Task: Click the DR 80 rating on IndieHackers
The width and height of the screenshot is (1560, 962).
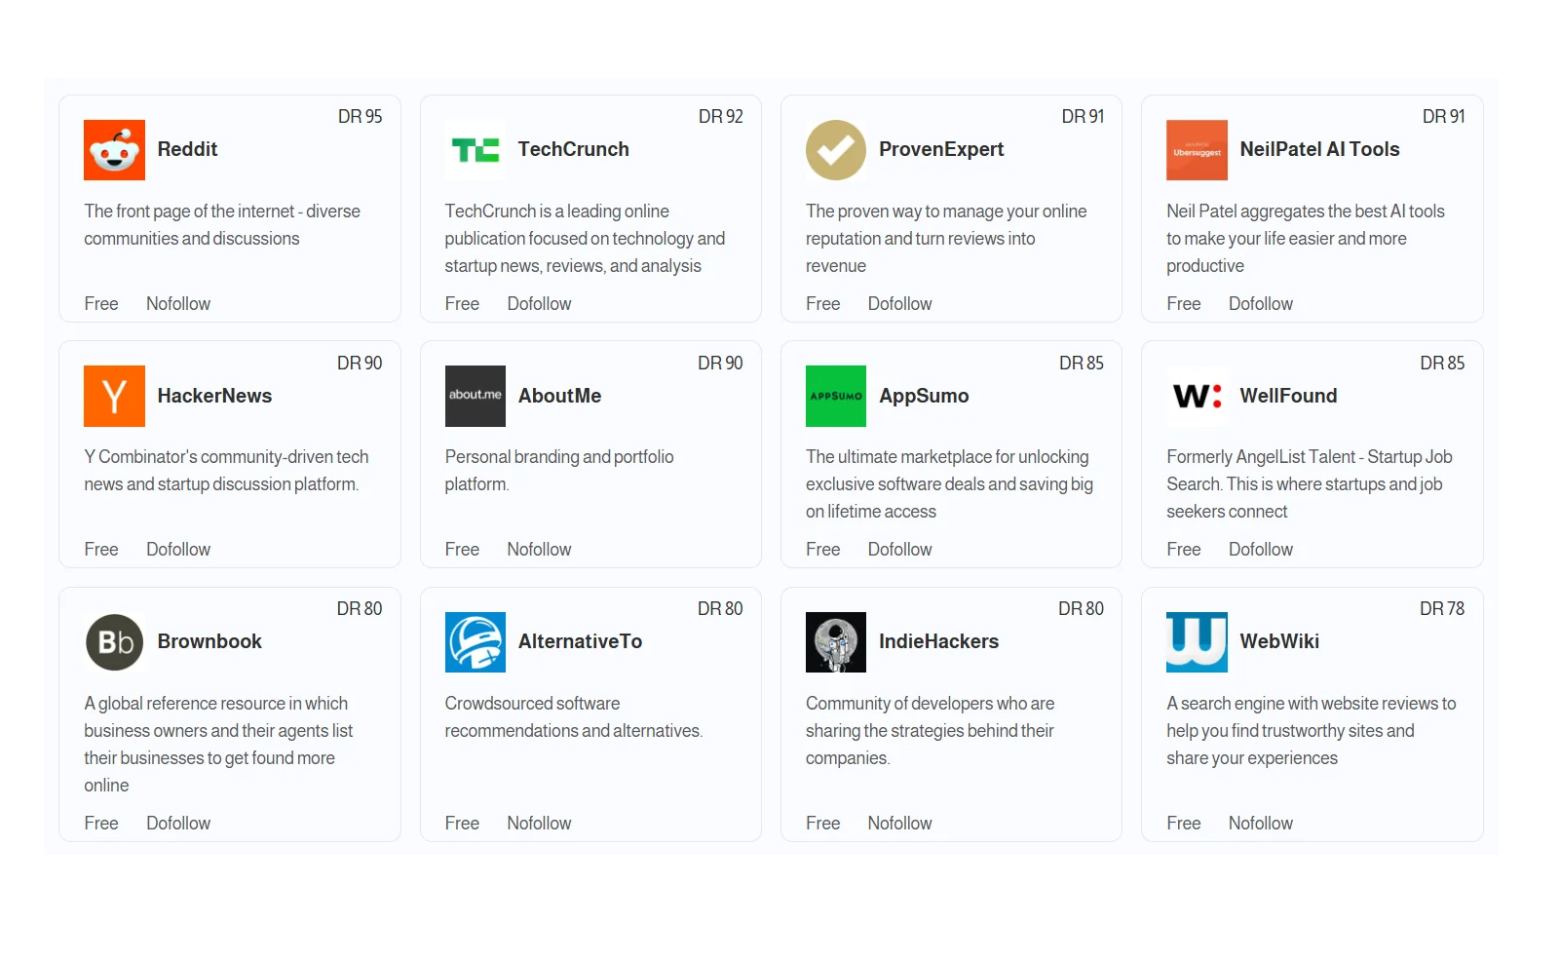Action: [1081, 609]
